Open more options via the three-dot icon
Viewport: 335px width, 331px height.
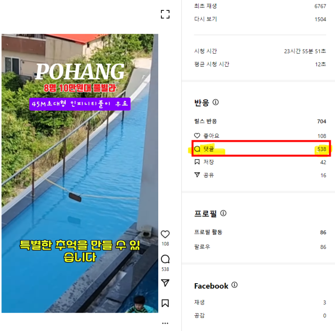(x=165, y=323)
